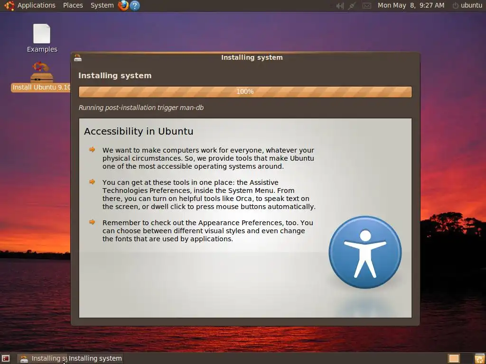Open the System menu
Screen dimensions: 486x364
click(x=102, y=5)
